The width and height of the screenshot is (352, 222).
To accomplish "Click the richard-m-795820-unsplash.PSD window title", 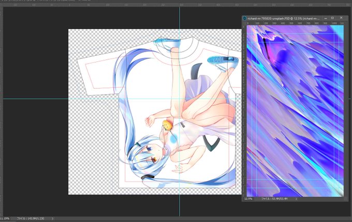I will coord(283,19).
